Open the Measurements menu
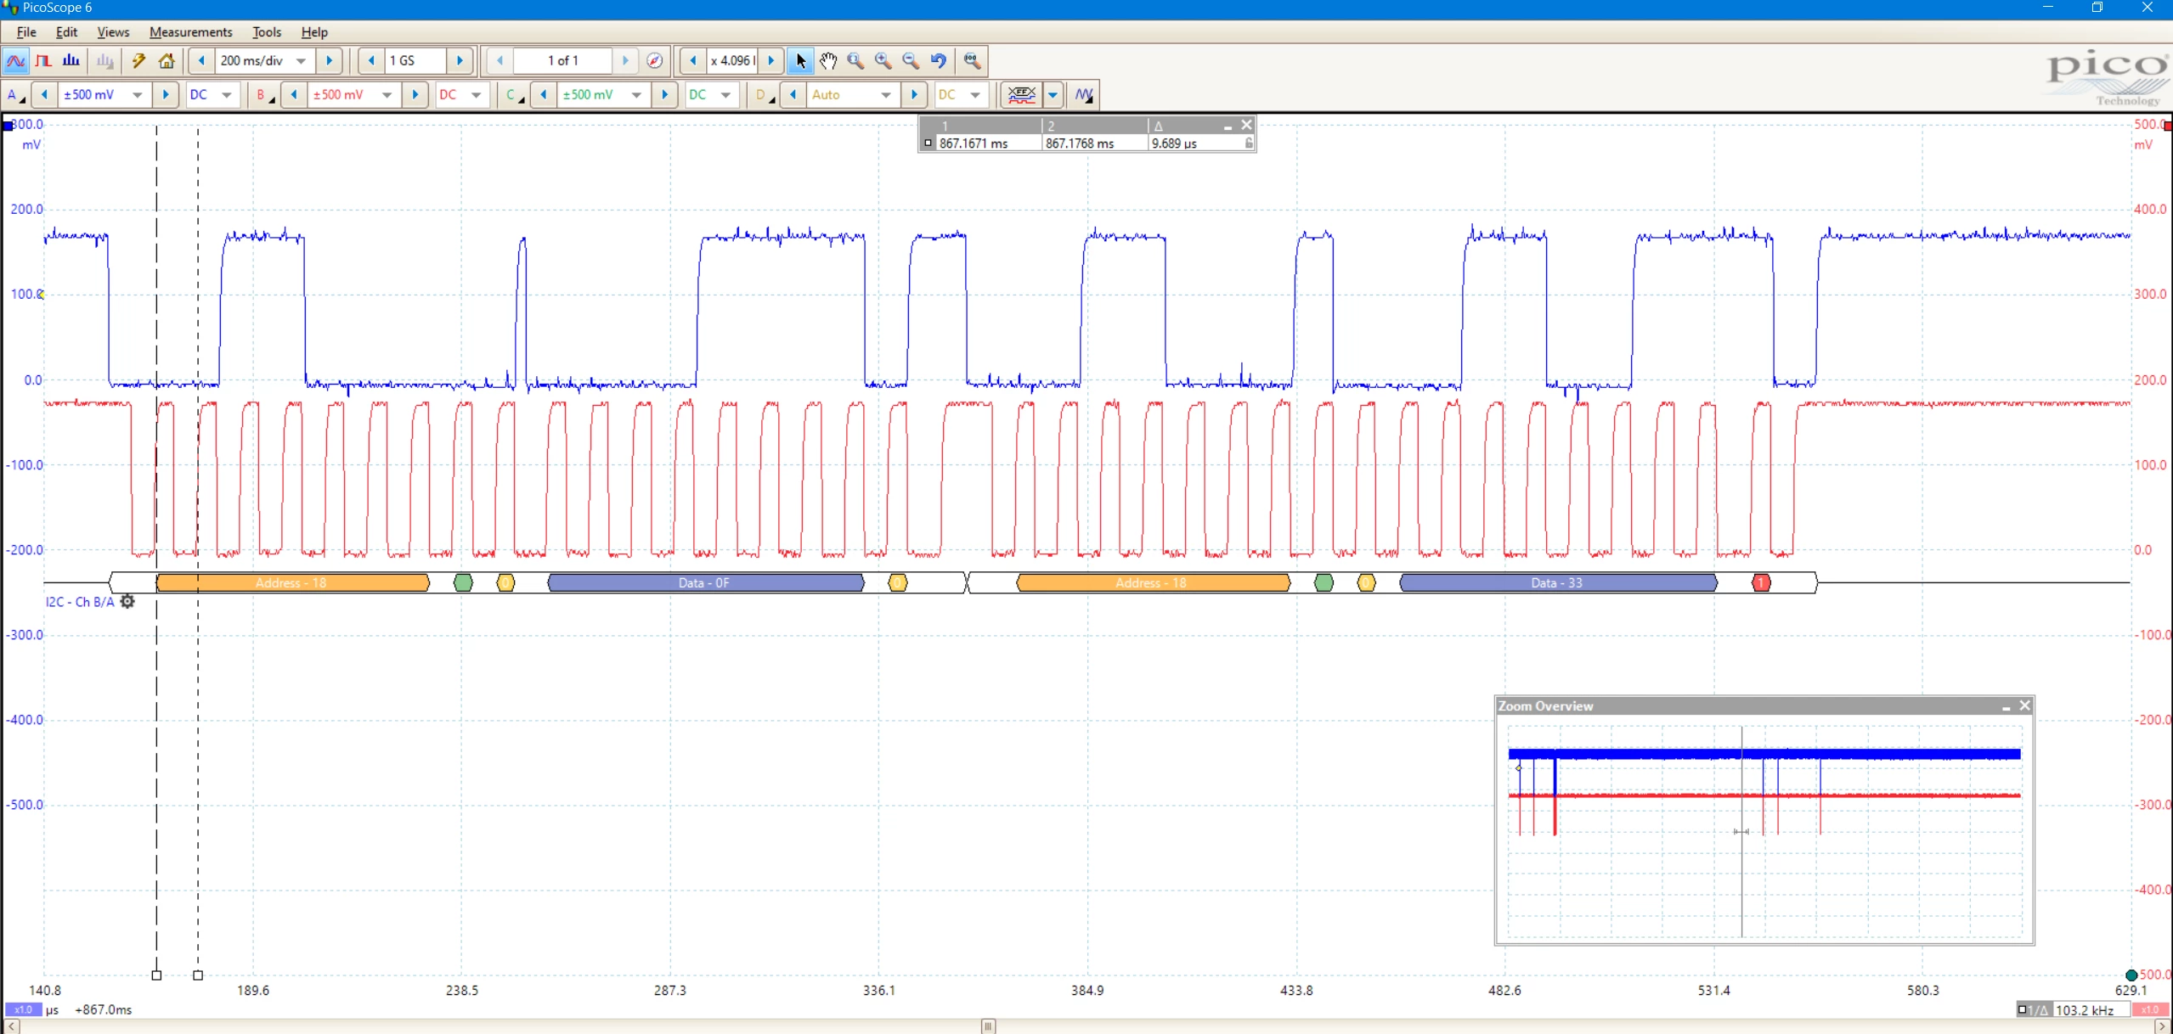 190,32
